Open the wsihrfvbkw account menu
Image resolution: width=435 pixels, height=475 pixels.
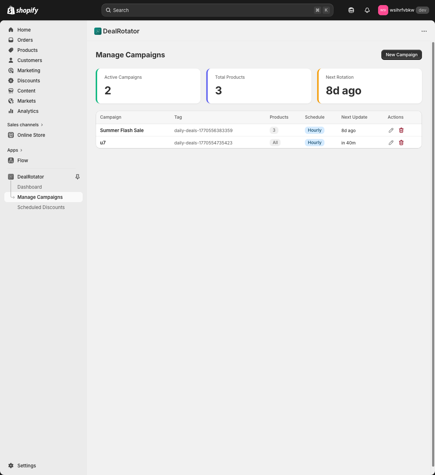pyautogui.click(x=403, y=10)
